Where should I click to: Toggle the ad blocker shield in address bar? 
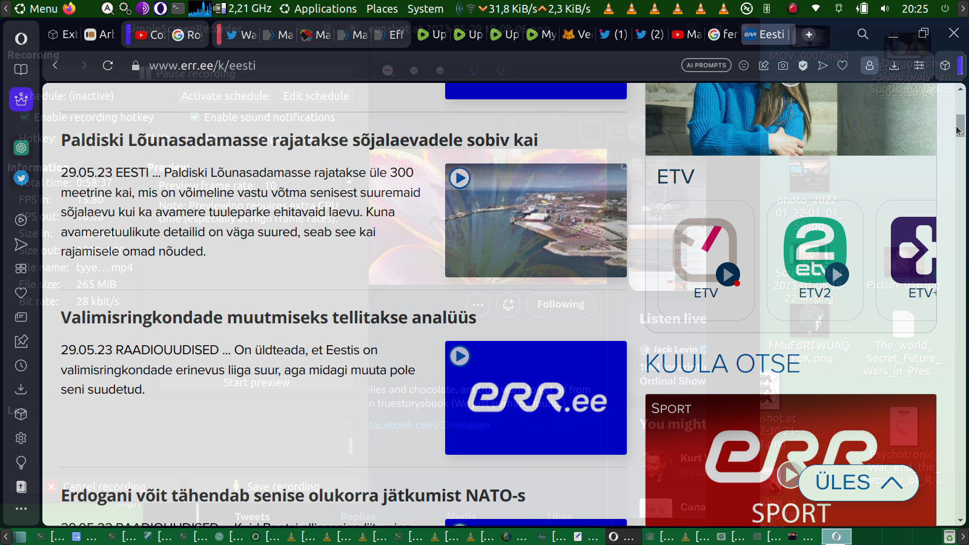coord(803,65)
